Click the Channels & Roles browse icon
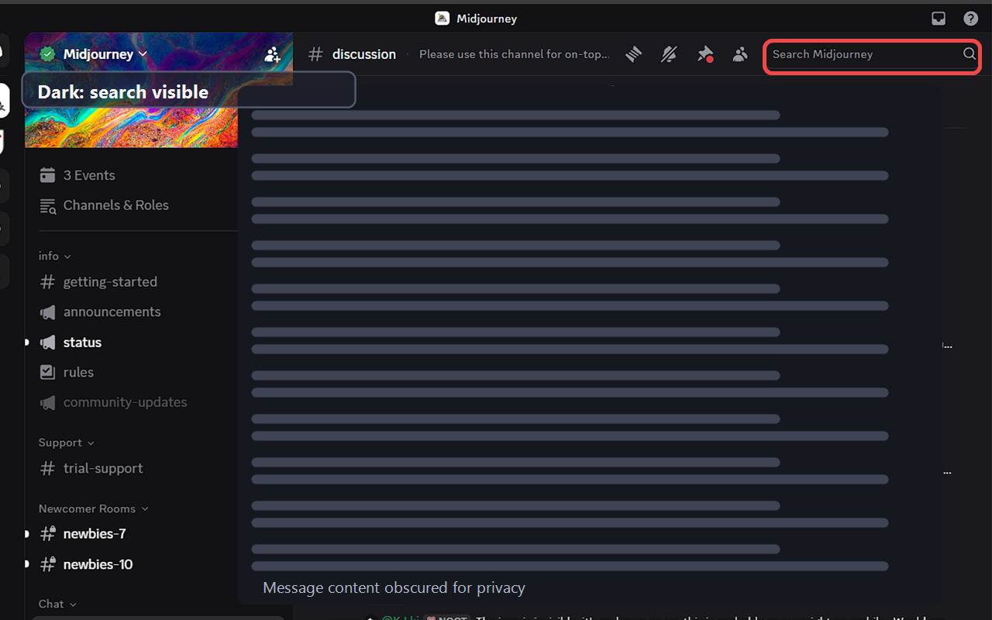The height and width of the screenshot is (620, 992). [x=47, y=205]
